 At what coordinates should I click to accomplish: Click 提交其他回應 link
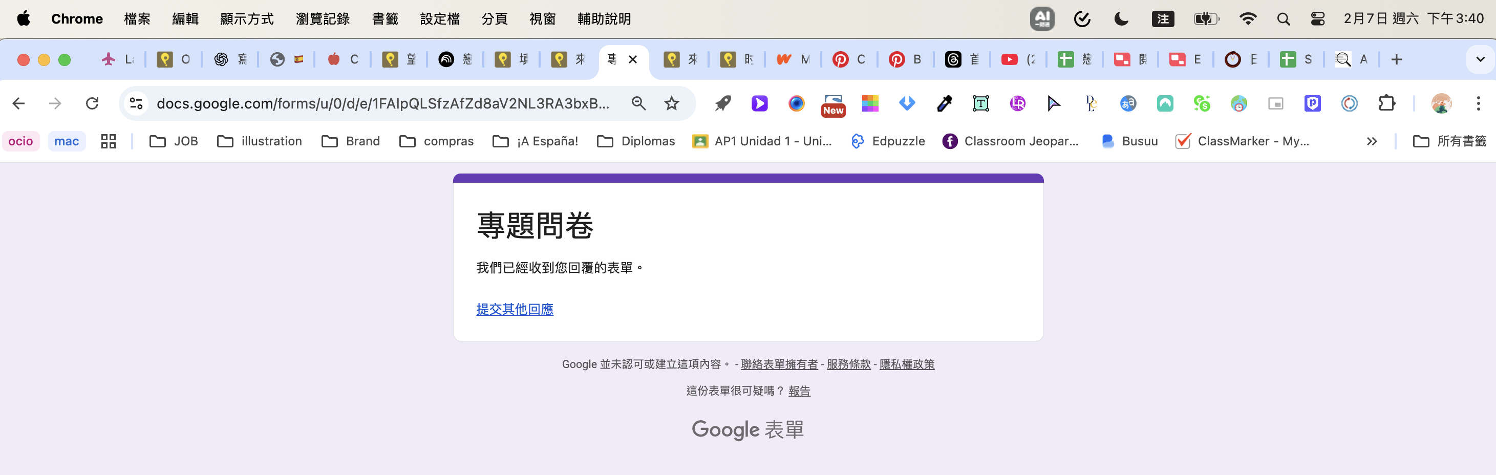pyautogui.click(x=515, y=309)
